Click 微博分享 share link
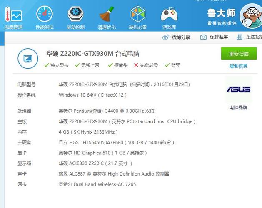Screen dimensions: 262x208 (x=181, y=37)
